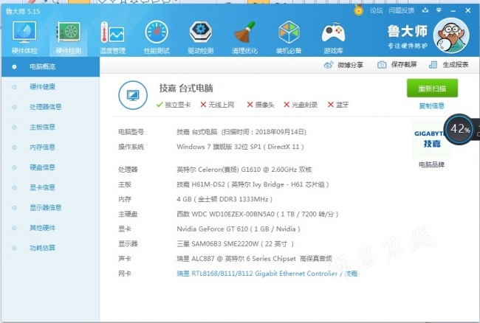This screenshot has height=323, width=480.
Task: Click the 电脑品牌 label under logo
Action: [432, 164]
